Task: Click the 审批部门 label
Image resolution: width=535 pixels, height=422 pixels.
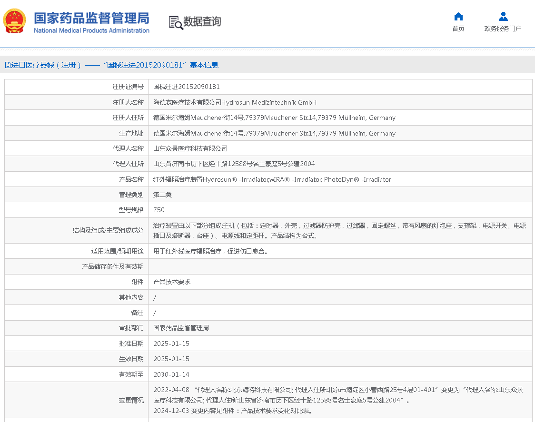Action: (x=131, y=328)
